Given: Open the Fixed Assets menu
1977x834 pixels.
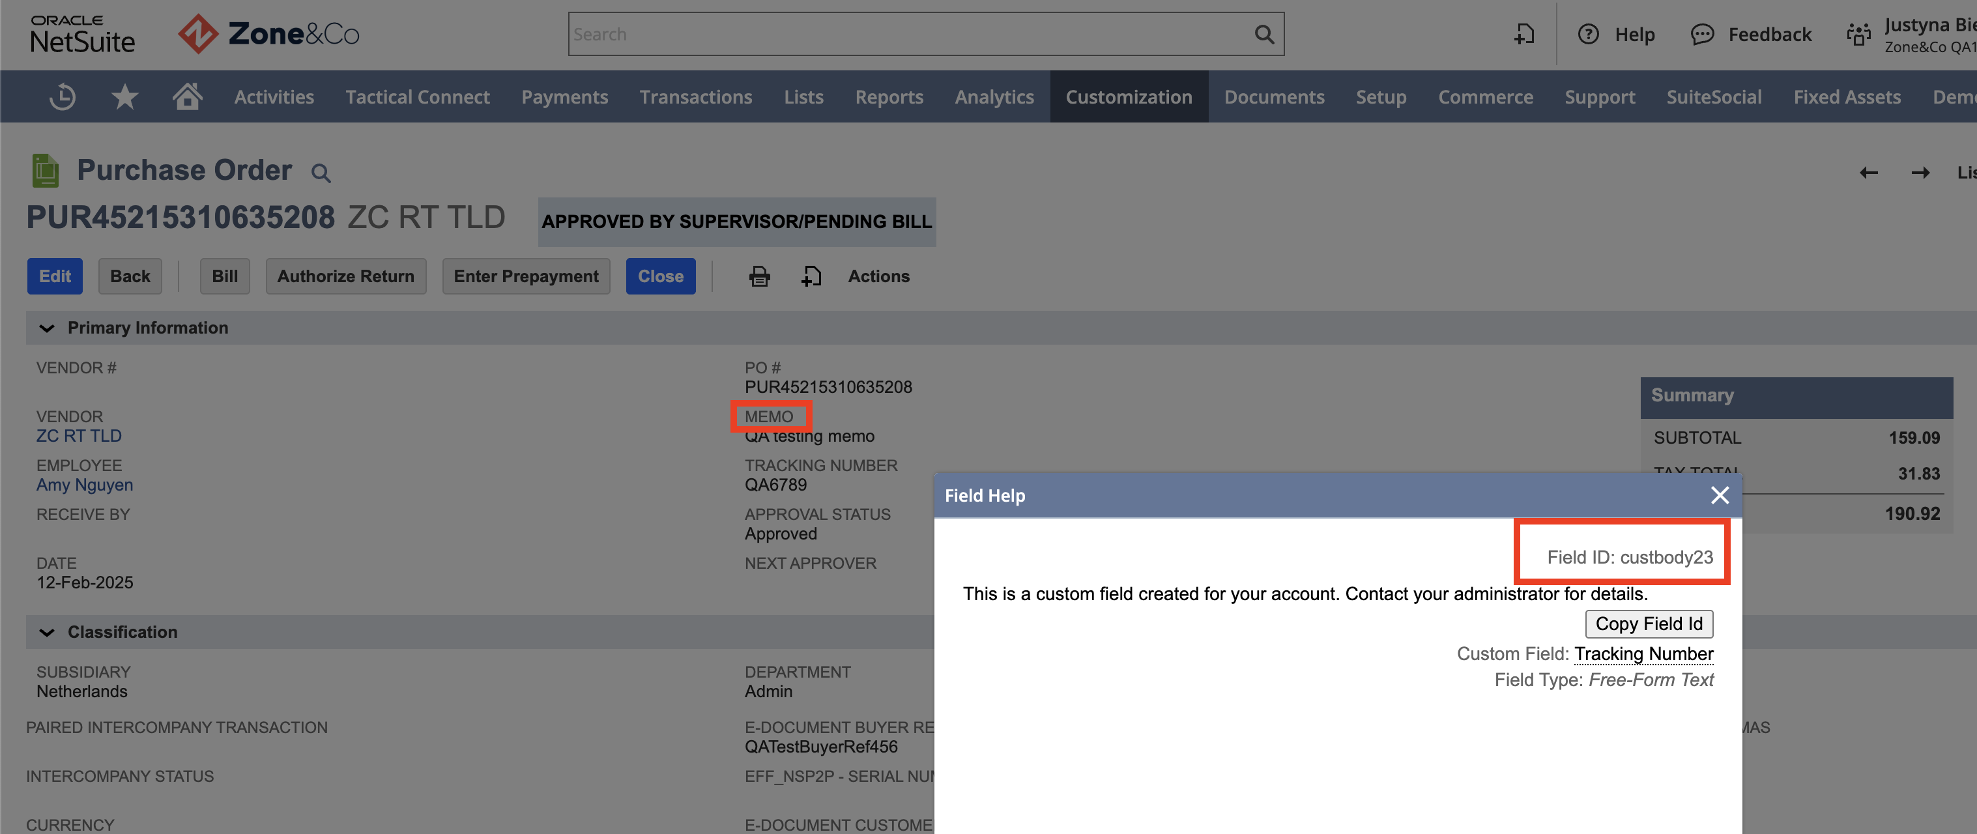Looking at the screenshot, I should (1847, 98).
